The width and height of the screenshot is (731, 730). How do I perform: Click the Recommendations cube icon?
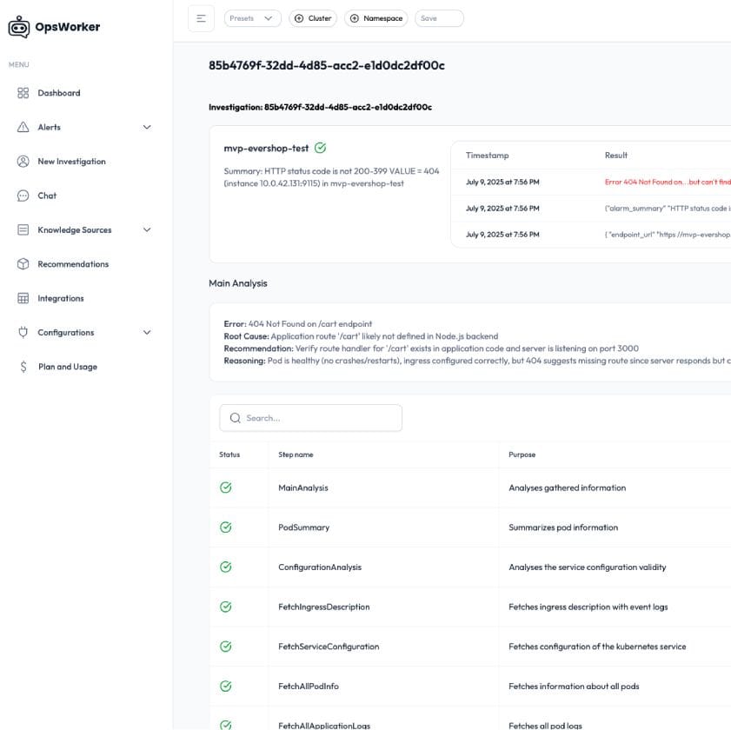(x=23, y=264)
